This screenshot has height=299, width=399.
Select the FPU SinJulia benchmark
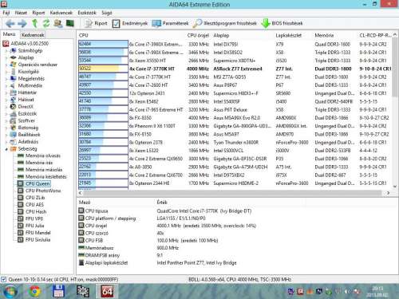(38, 239)
